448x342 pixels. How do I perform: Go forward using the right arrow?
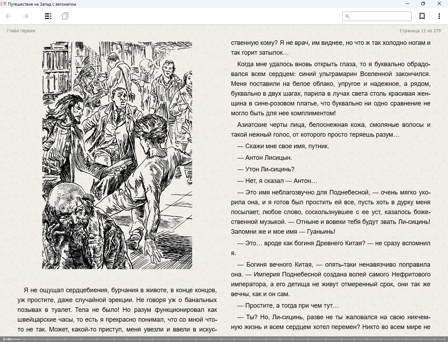[x=26, y=16]
